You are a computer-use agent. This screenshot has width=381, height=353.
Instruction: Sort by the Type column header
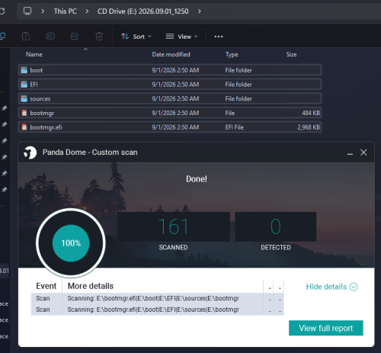click(x=232, y=54)
